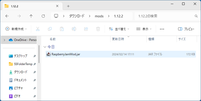This screenshot has height=101, width=201.
Task: Navigate back with the back arrow
Action: click(x=7, y=16)
